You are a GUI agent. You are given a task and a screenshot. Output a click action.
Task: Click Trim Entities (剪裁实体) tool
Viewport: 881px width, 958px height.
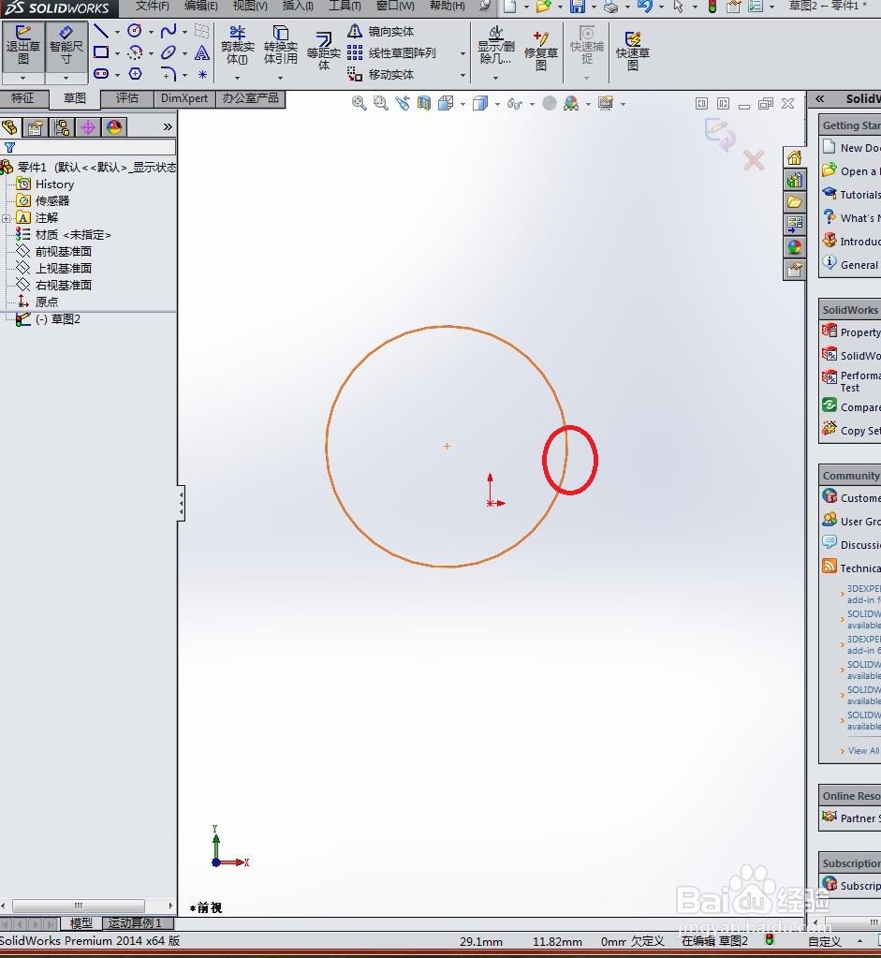coord(238,45)
